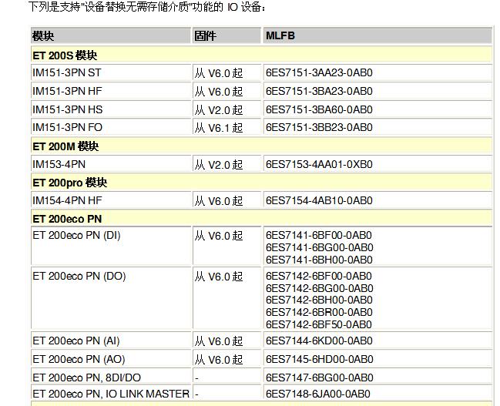
Task: Select the ET 200S 模块 section row
Action: click(261, 55)
